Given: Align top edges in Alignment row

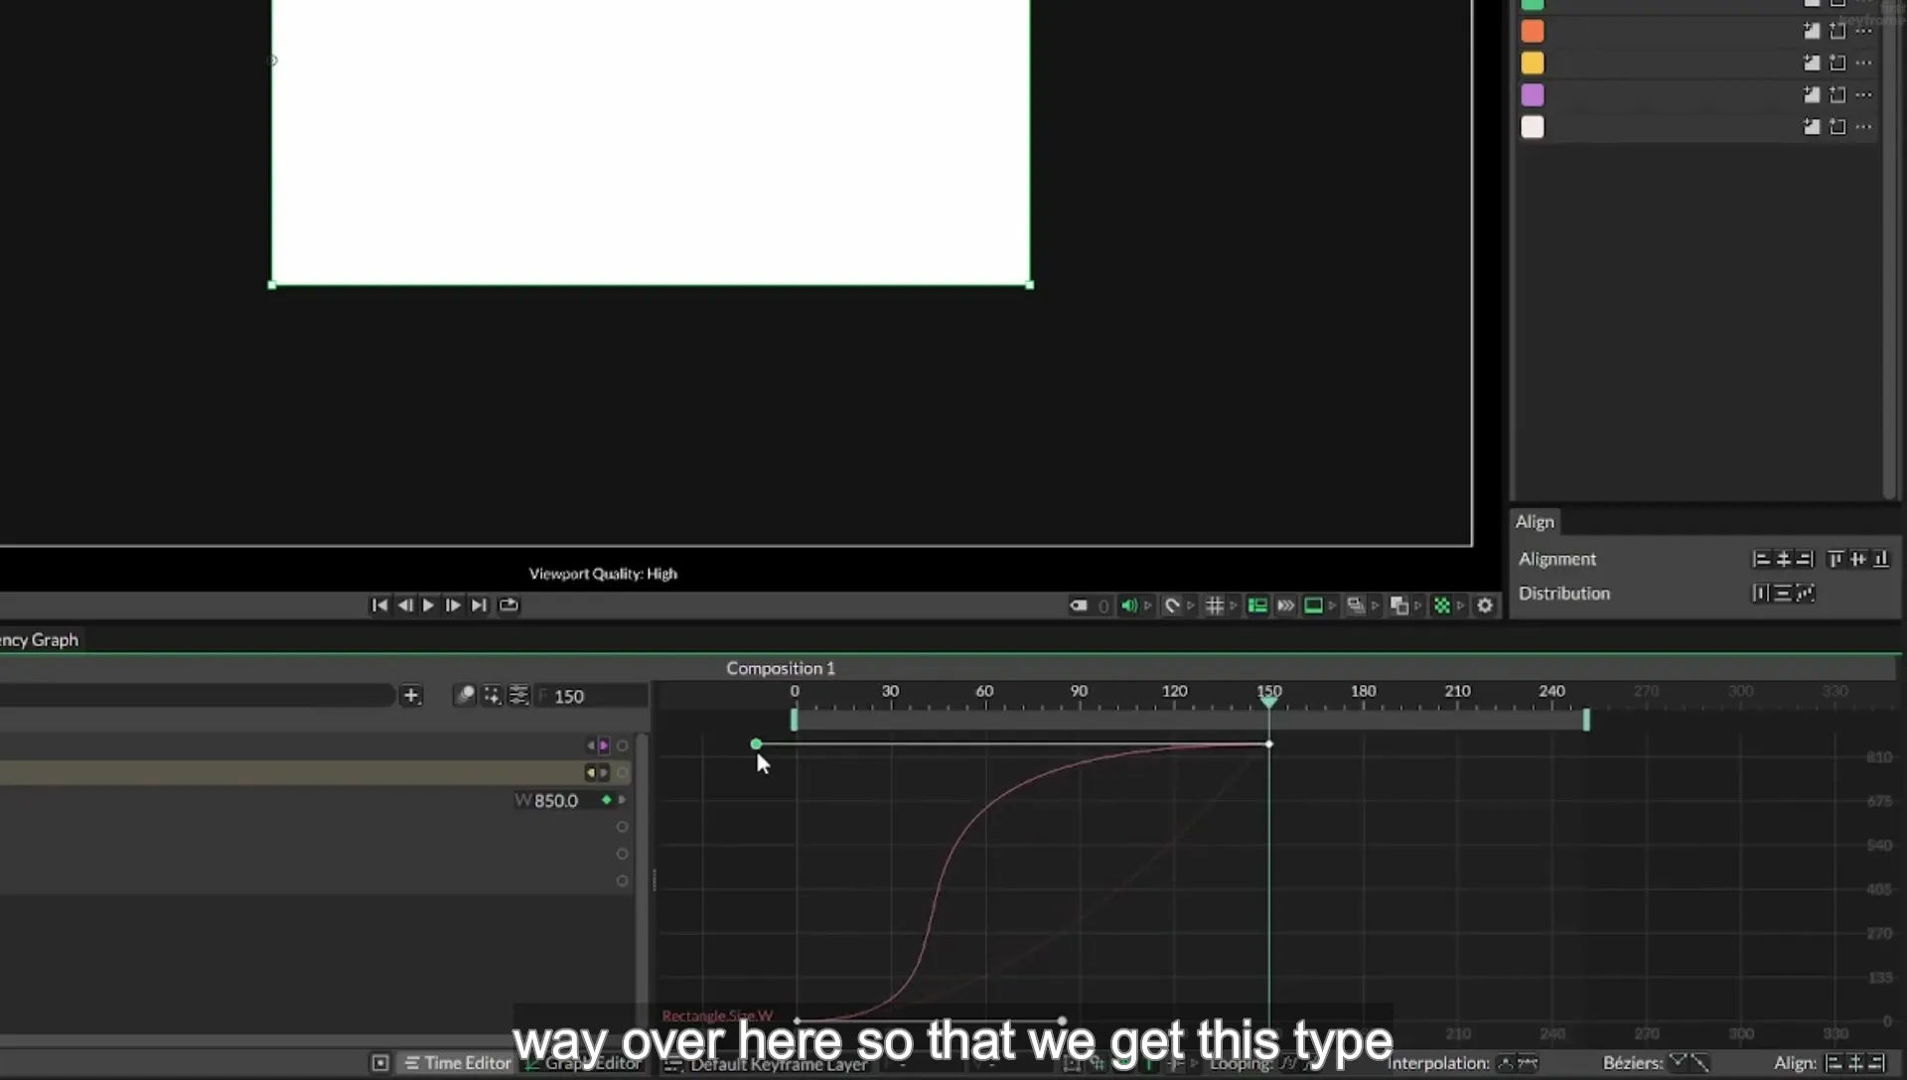Looking at the screenshot, I should pyautogui.click(x=1835, y=560).
